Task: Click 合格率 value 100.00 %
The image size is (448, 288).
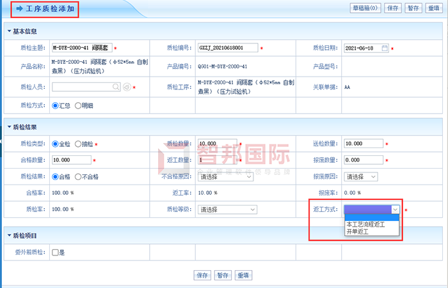Action: point(63,193)
